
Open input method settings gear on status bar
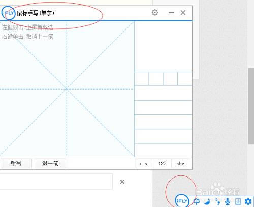248,201
